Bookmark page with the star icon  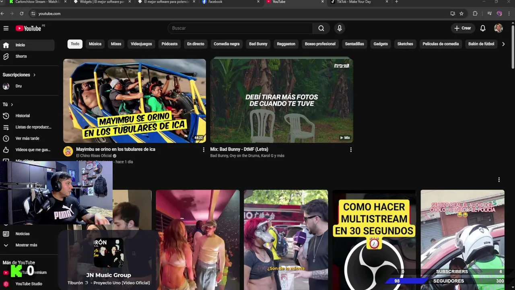click(461, 14)
